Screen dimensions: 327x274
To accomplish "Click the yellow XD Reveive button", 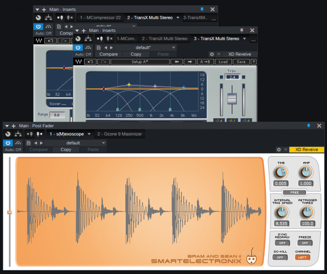I will (307, 149).
